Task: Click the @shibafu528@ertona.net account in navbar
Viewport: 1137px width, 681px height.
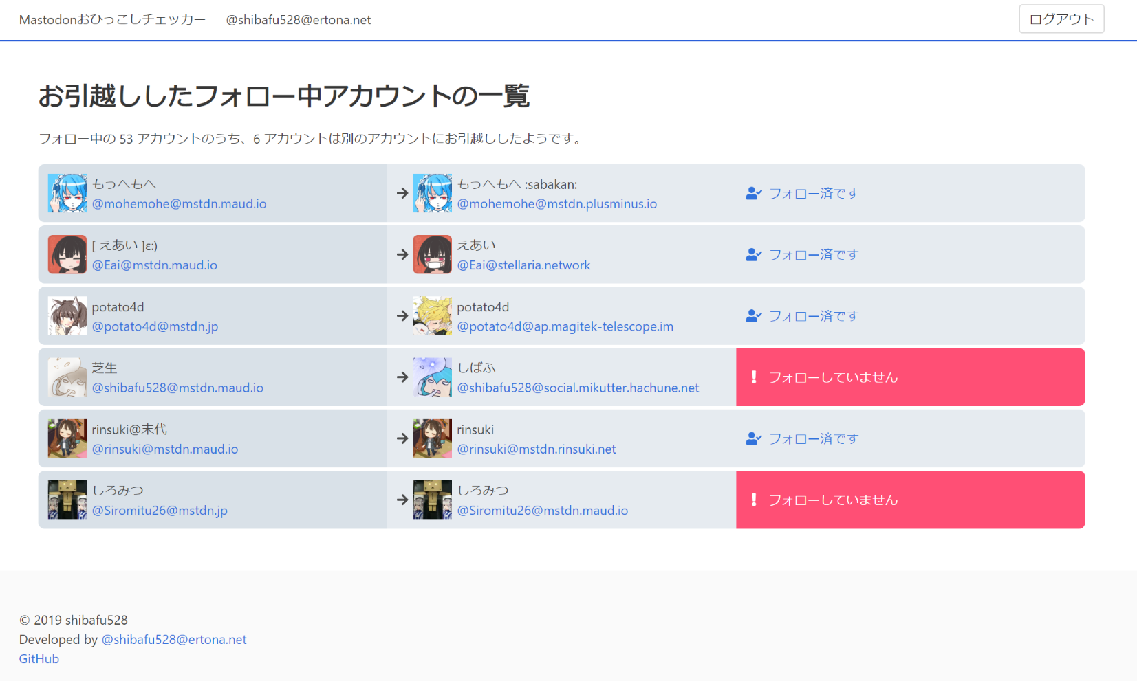Action: (298, 20)
